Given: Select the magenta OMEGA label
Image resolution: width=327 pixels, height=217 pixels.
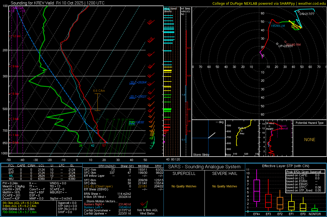Looking at the screenshot, I should point(17,8).
